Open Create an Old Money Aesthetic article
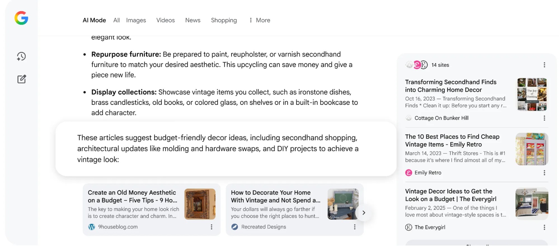The width and height of the screenshot is (559, 246). point(132,196)
